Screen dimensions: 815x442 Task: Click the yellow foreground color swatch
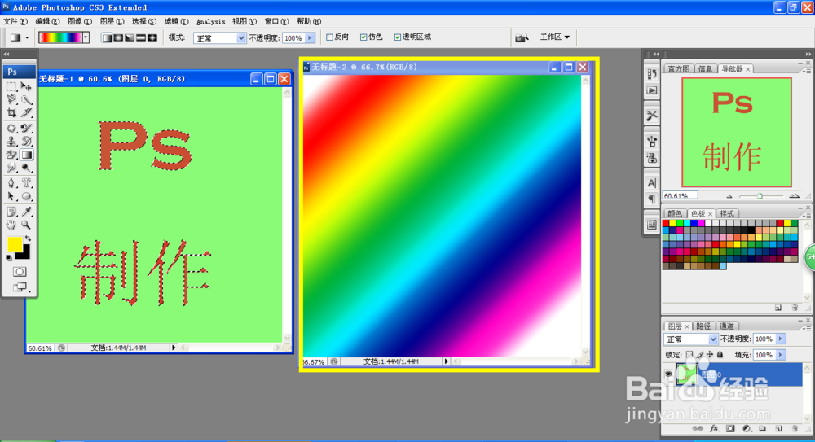click(x=14, y=243)
